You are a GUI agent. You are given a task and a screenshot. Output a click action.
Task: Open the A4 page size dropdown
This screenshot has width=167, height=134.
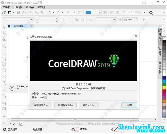coord(31,20)
